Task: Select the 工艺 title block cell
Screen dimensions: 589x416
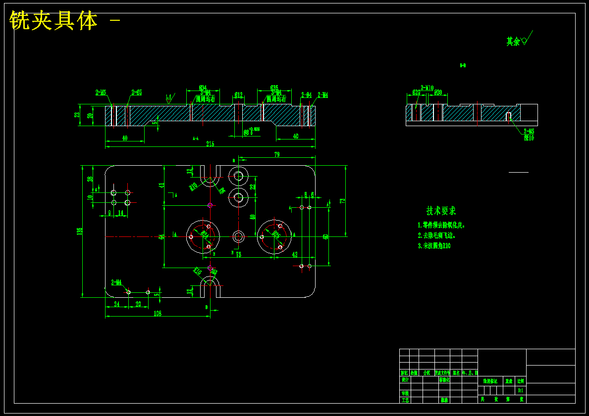Action: click(405, 400)
